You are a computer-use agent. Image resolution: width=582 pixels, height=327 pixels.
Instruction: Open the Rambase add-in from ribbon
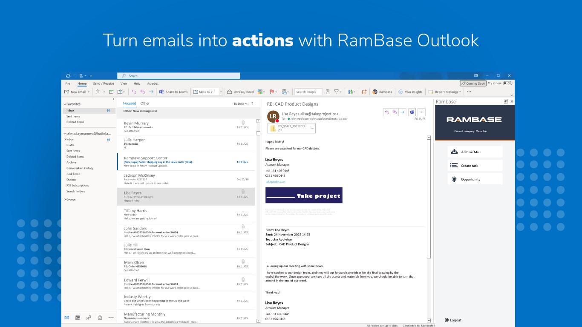click(x=382, y=92)
